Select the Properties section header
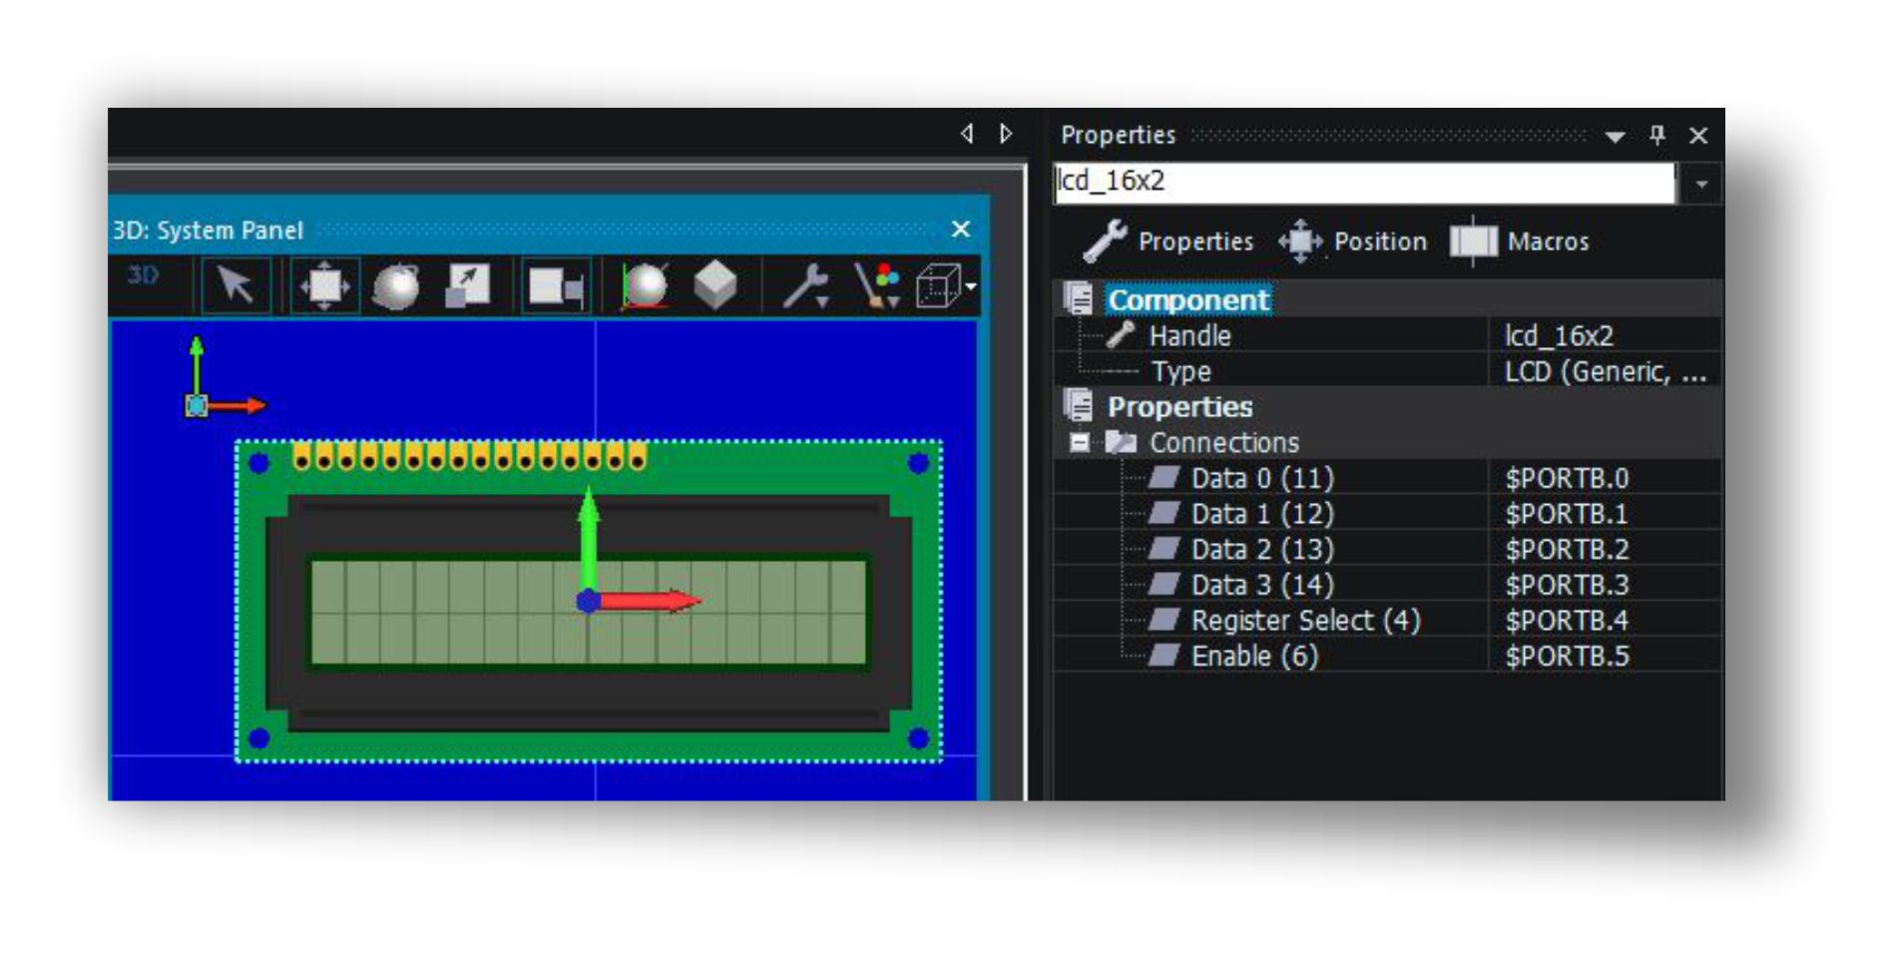The height and width of the screenshot is (957, 1890). pos(1180,407)
